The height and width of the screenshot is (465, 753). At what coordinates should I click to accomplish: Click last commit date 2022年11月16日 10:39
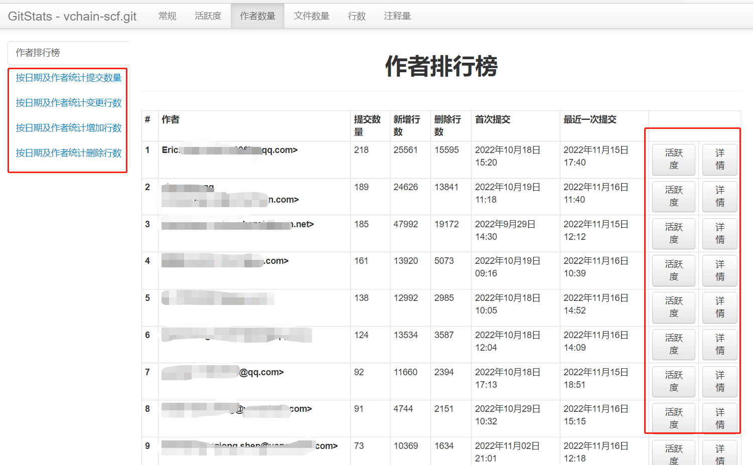coord(596,267)
